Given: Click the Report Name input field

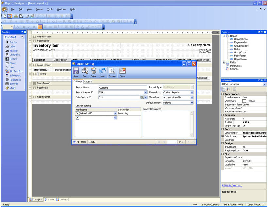Looking at the screenshot, I should click(123, 88).
